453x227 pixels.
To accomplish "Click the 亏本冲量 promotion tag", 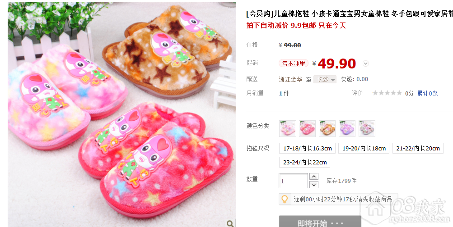I will click(x=294, y=64).
